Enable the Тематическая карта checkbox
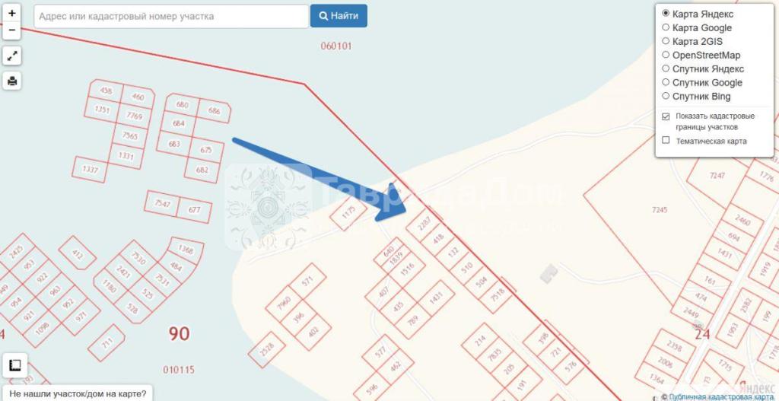The image size is (779, 401). [666, 141]
